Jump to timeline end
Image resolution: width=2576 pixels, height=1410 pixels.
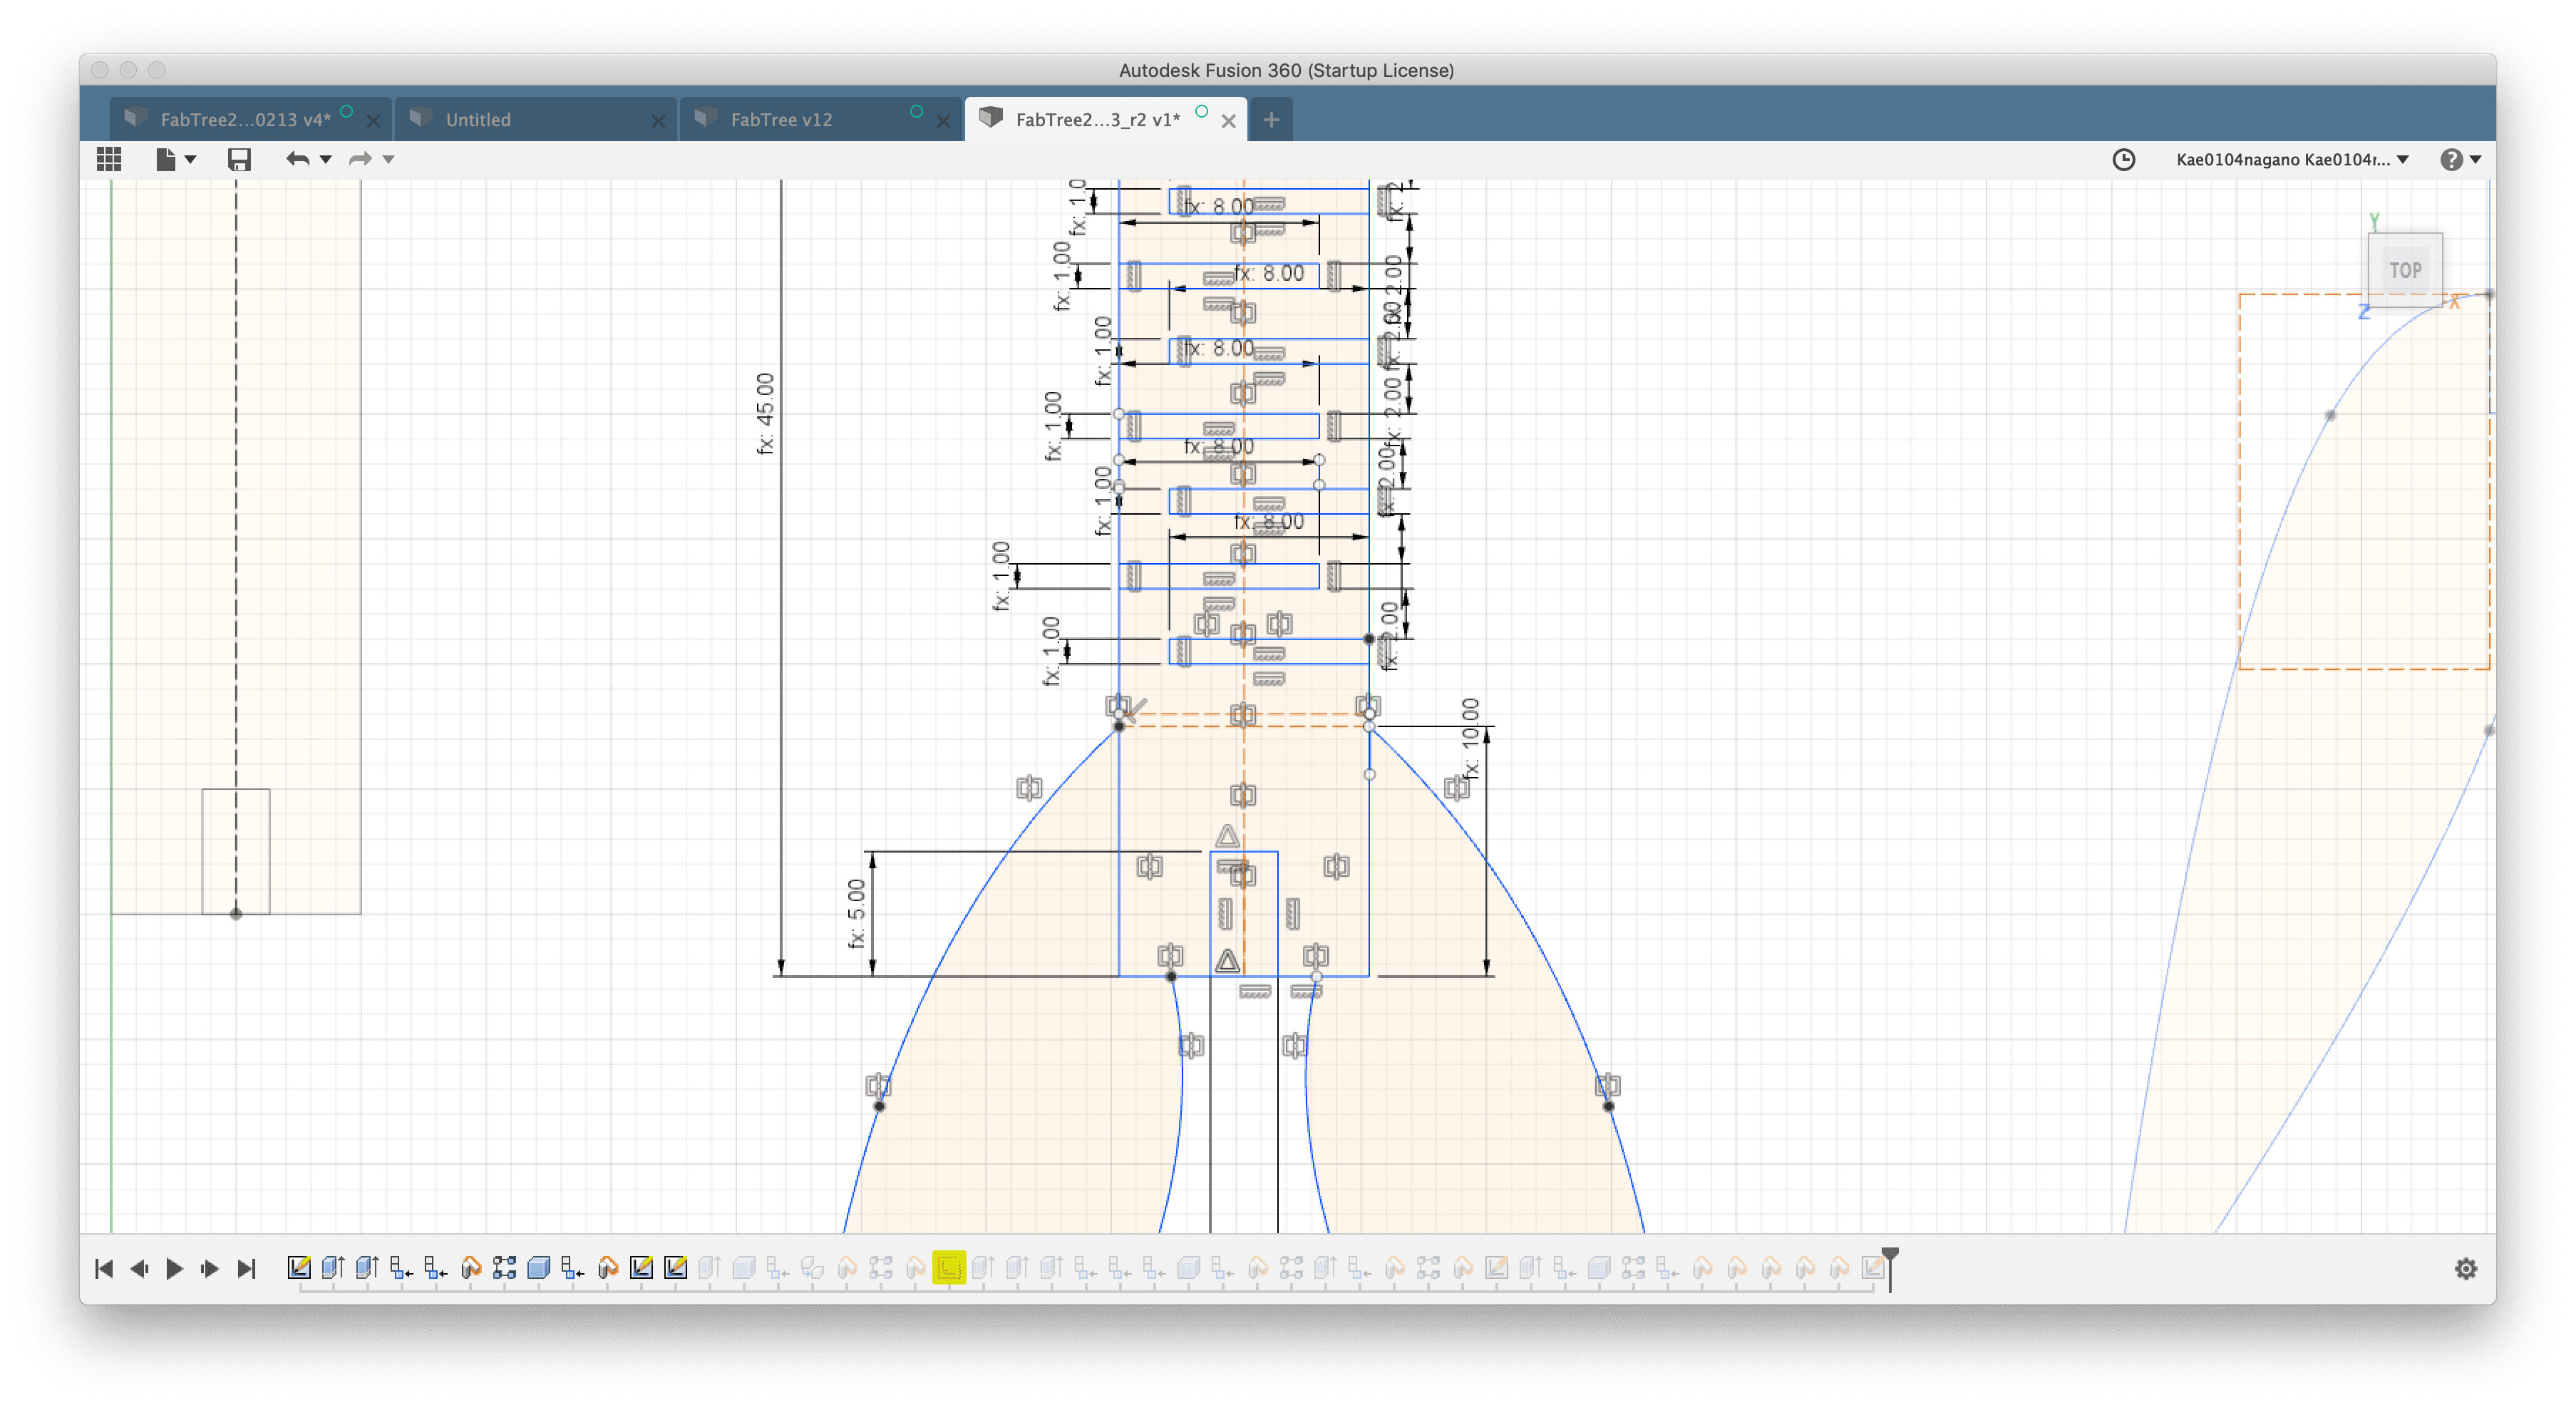click(x=247, y=1268)
